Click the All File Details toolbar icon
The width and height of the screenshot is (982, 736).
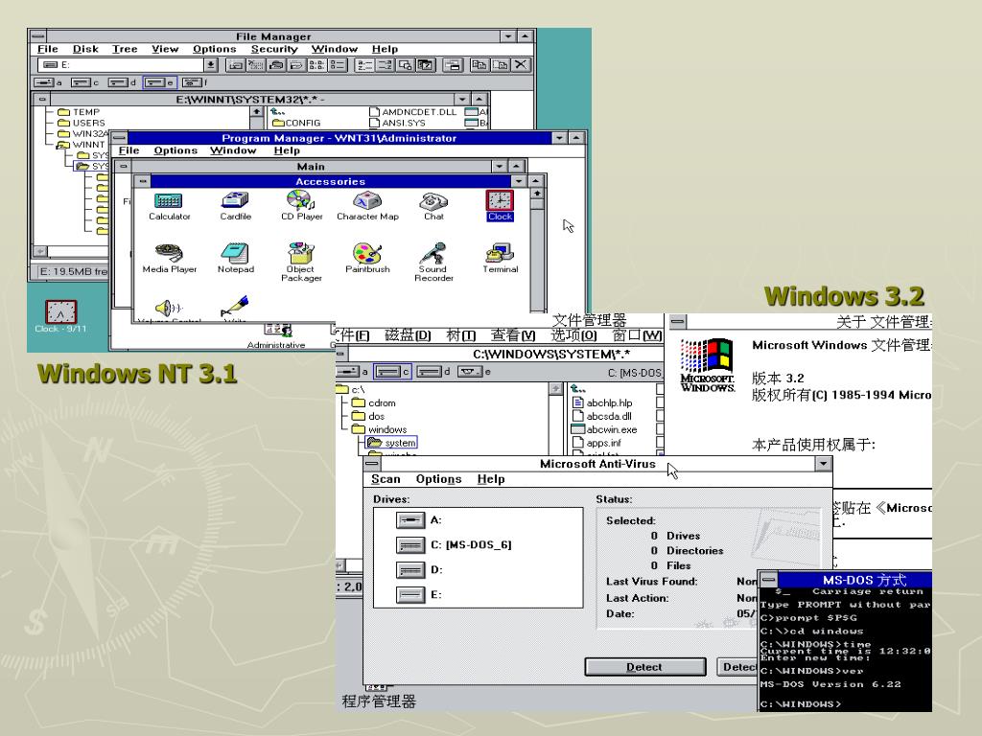pyautogui.click(x=338, y=64)
